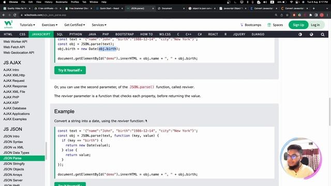Open JSON Intro in sidebar
Viewport: 331px width, 186px height.
pos(11,136)
